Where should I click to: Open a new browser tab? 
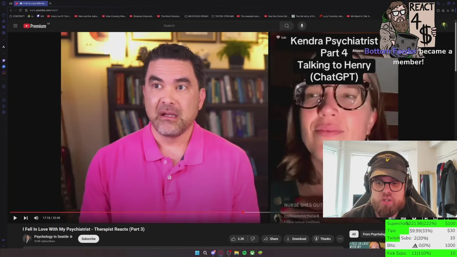[x=50, y=3]
